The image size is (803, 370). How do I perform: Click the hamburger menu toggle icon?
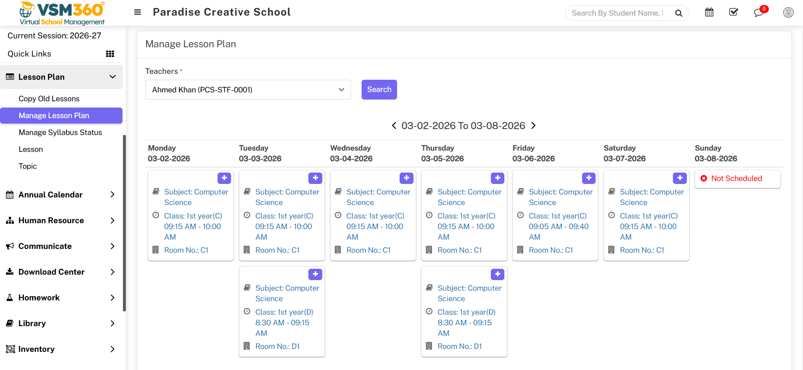(x=137, y=12)
